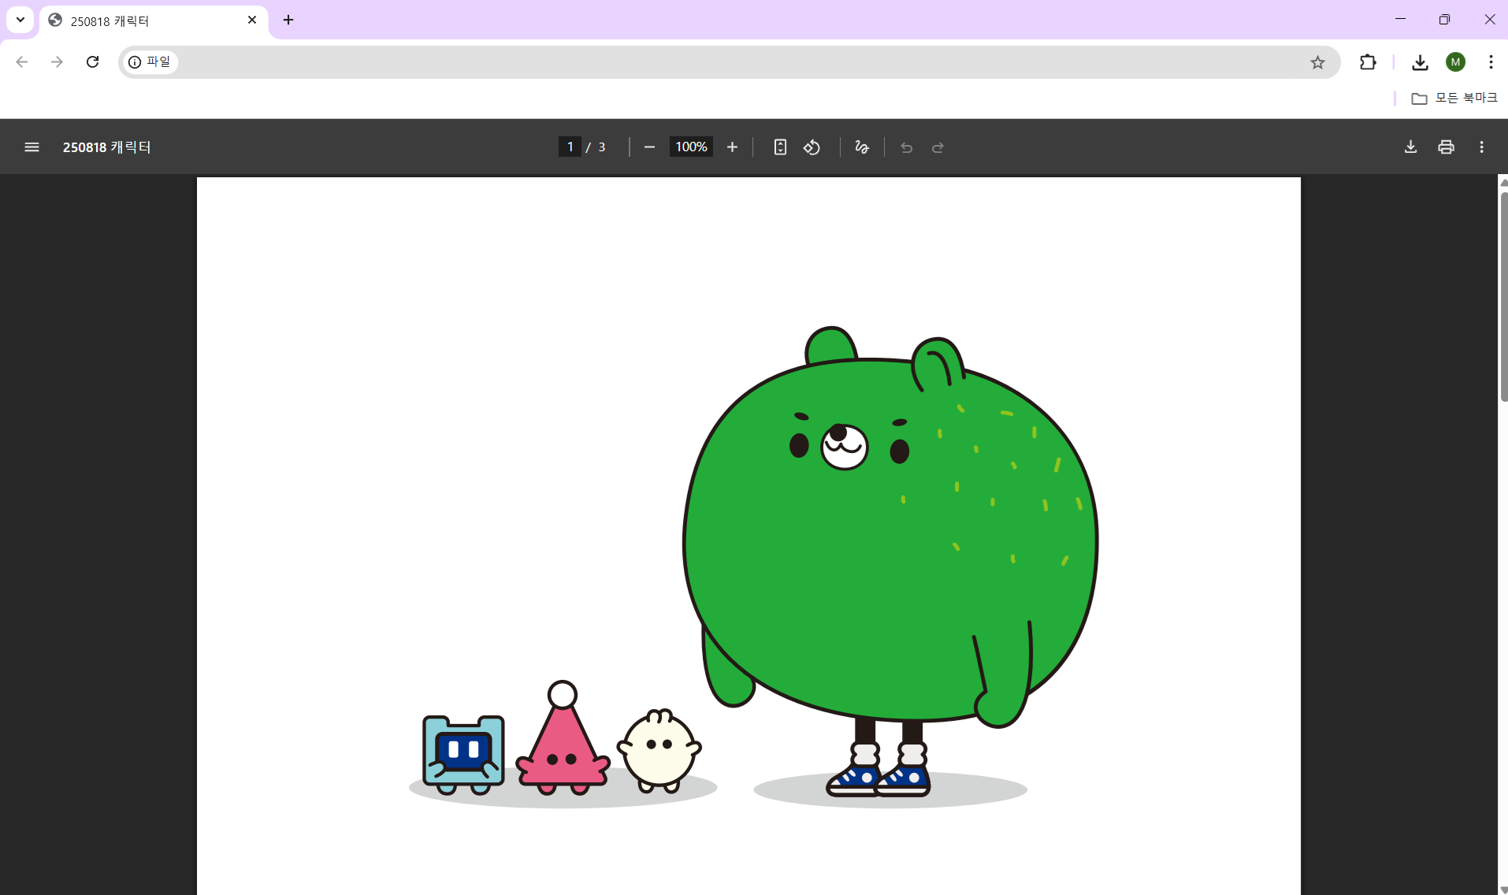Undo the last annotation
1508x895 pixels.
pyautogui.click(x=907, y=147)
